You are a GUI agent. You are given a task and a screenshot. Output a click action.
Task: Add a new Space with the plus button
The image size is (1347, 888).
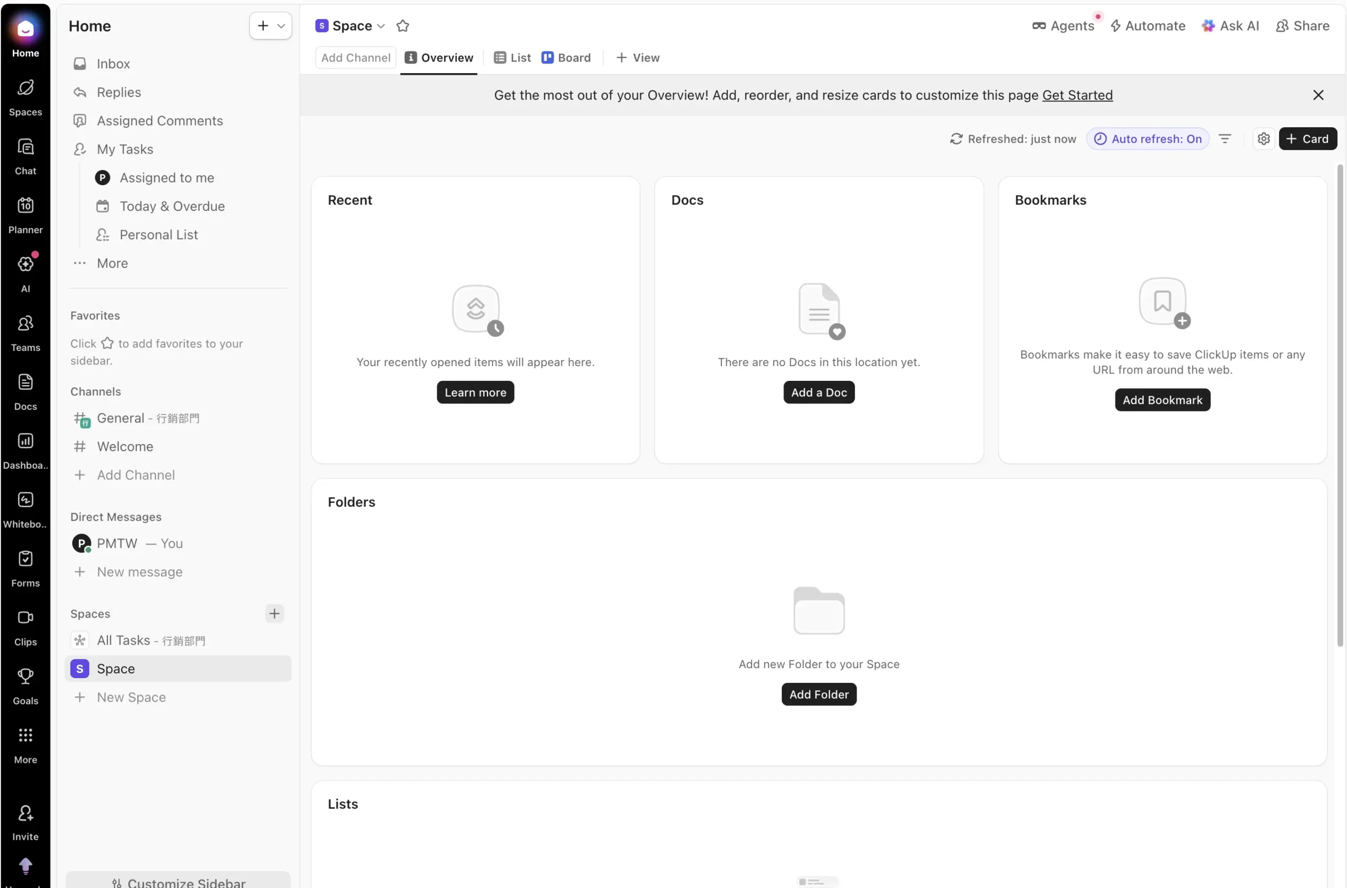pos(274,613)
